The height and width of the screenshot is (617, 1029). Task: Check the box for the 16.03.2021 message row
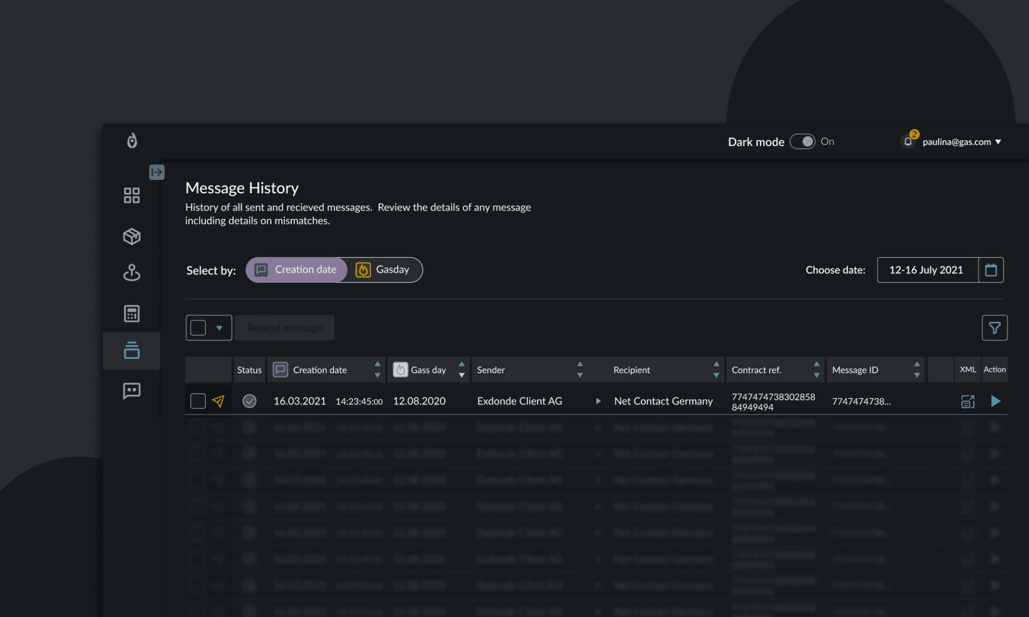click(x=198, y=401)
